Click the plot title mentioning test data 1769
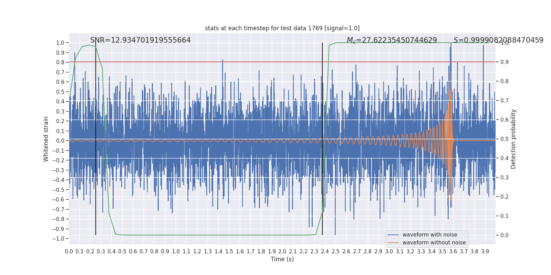 (x=282, y=28)
